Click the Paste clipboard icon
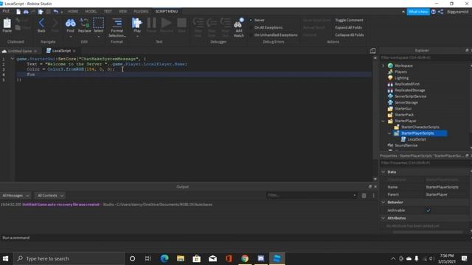 click(7, 24)
